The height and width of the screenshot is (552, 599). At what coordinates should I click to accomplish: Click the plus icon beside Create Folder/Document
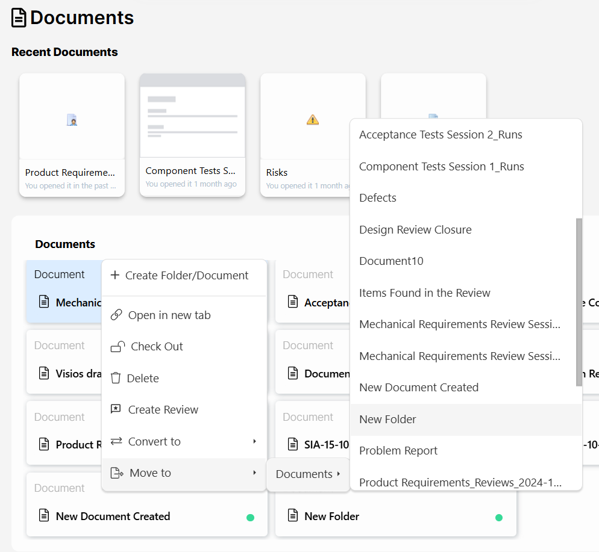coord(115,275)
